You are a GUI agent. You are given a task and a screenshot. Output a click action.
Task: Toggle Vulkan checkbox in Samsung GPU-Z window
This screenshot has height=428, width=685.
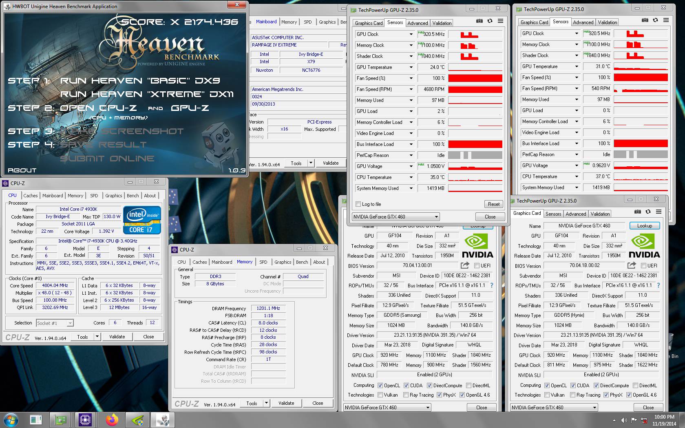pyautogui.click(x=380, y=395)
